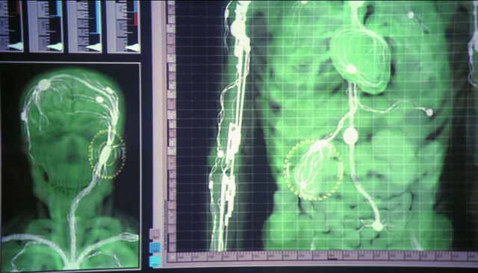478x273 pixels.
Task: Select the cyan square tab at the bottom
Action: tap(155, 261)
